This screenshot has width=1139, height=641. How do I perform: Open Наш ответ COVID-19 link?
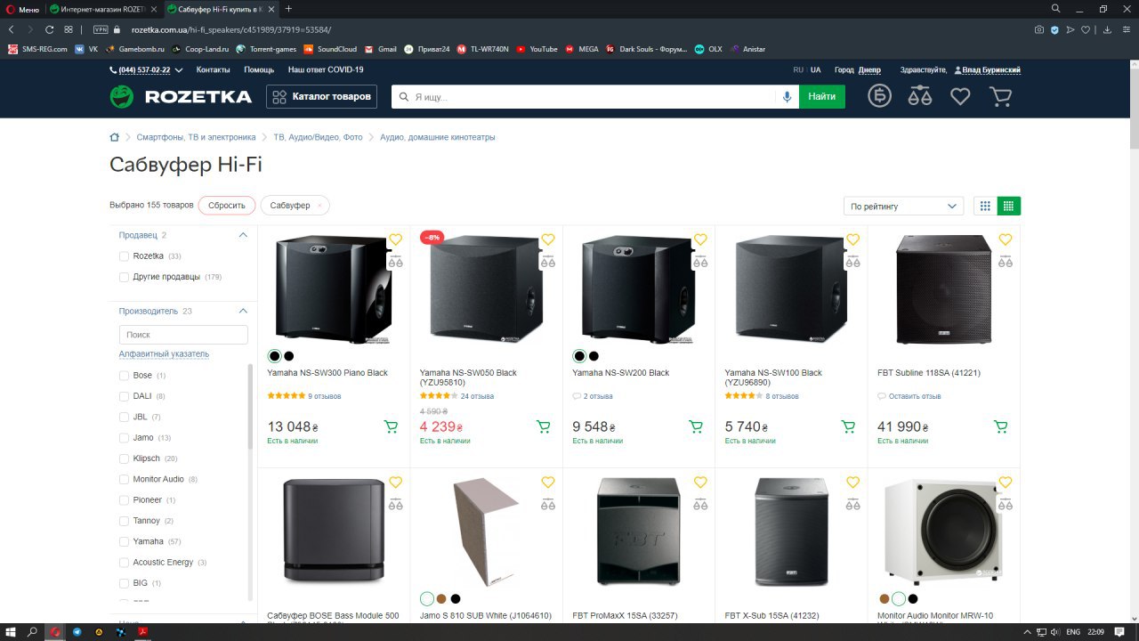326,69
